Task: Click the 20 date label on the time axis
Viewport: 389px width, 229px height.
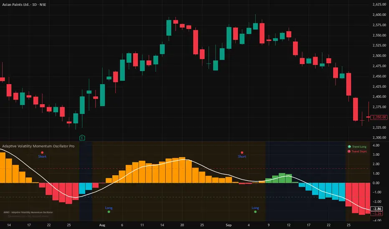Action: click(x=182, y=225)
